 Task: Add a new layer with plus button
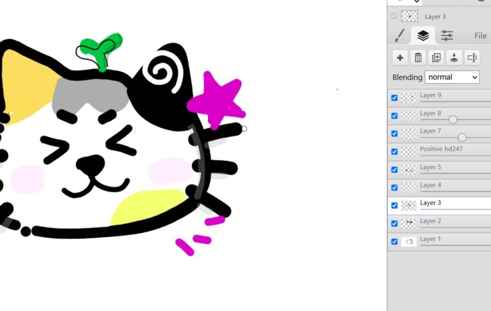[400, 58]
